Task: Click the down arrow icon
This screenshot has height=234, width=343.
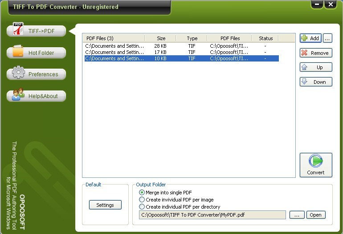Action: coord(304,82)
